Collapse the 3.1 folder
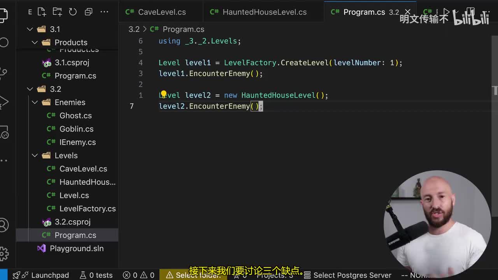This screenshot has height=280, width=498. 67,29
